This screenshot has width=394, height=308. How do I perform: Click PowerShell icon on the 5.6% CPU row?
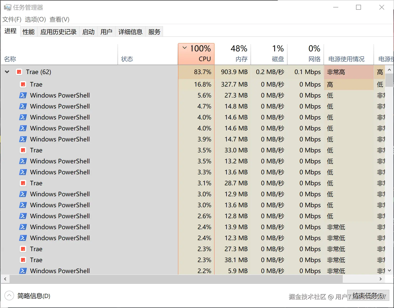[23, 95]
